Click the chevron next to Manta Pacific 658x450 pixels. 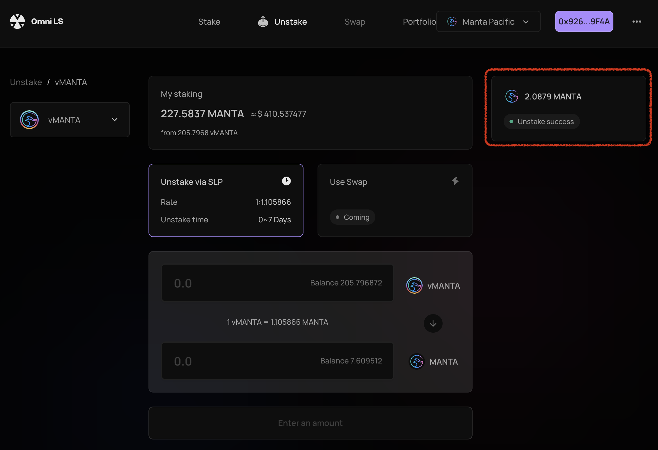tap(526, 22)
